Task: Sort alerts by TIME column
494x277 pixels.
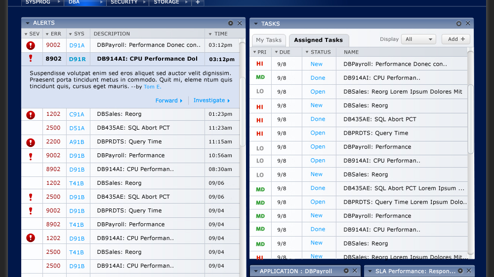Action: tap(218, 34)
